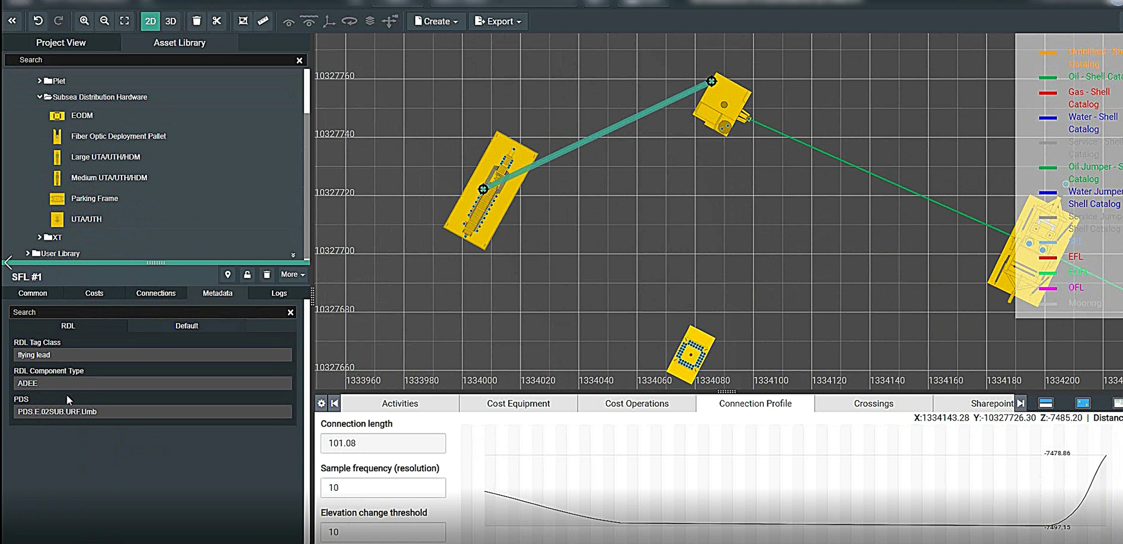Screen dimensions: 1123x544
Task: Click the location pin icon for SFL #1
Action: pos(228,274)
